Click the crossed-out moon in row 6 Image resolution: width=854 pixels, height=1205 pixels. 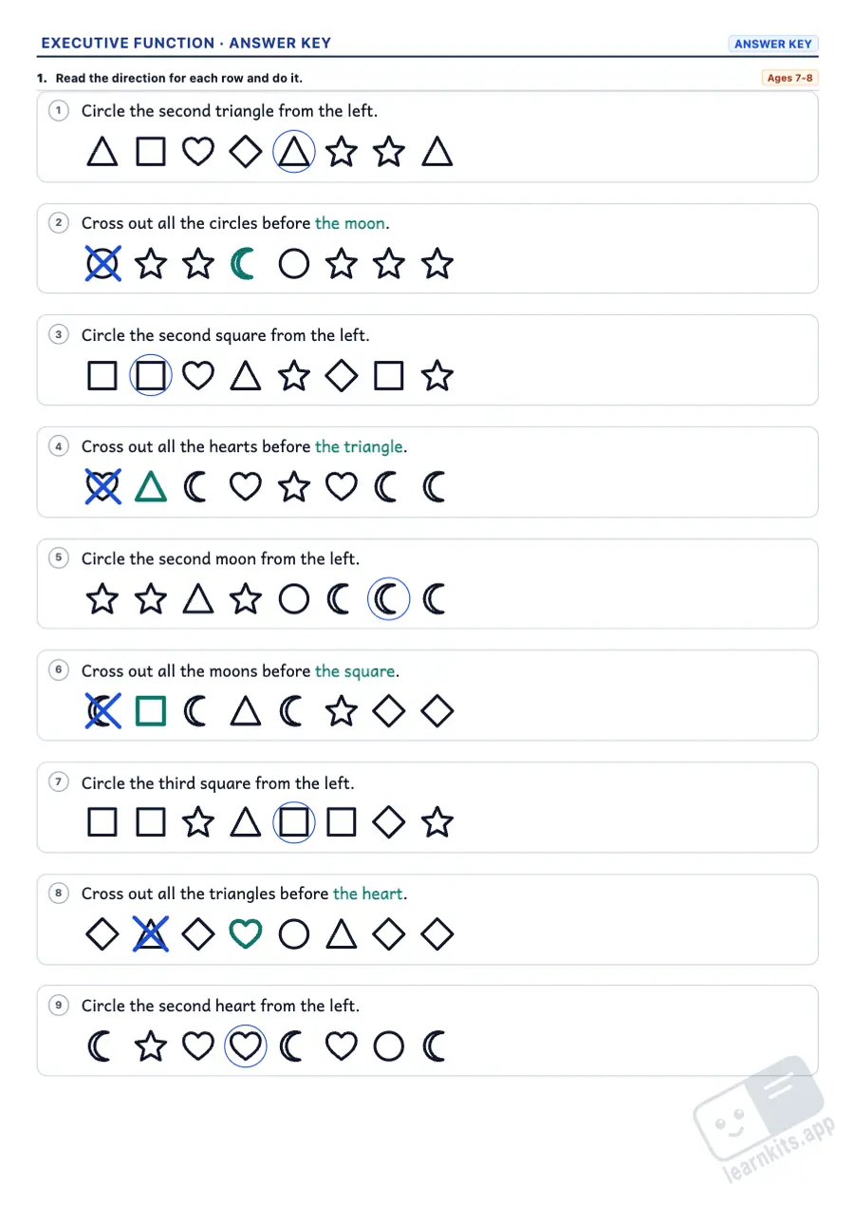[x=102, y=711]
